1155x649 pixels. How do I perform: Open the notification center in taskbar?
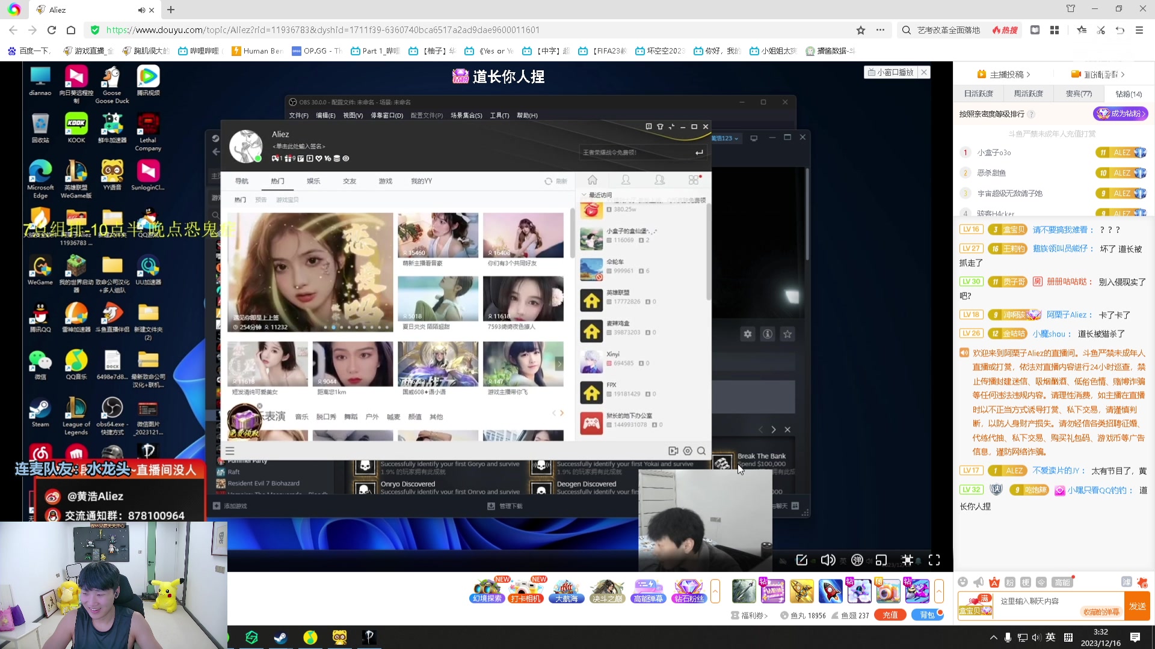tap(1135, 637)
